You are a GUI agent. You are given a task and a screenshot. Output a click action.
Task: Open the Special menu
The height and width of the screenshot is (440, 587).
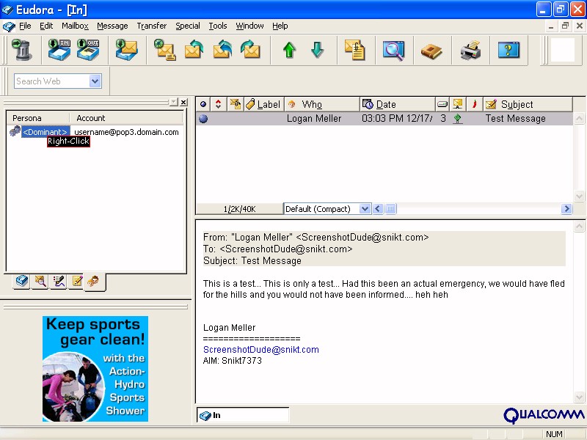pos(188,26)
